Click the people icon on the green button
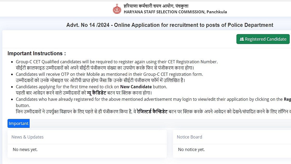291x164 pixels. pos(242,39)
